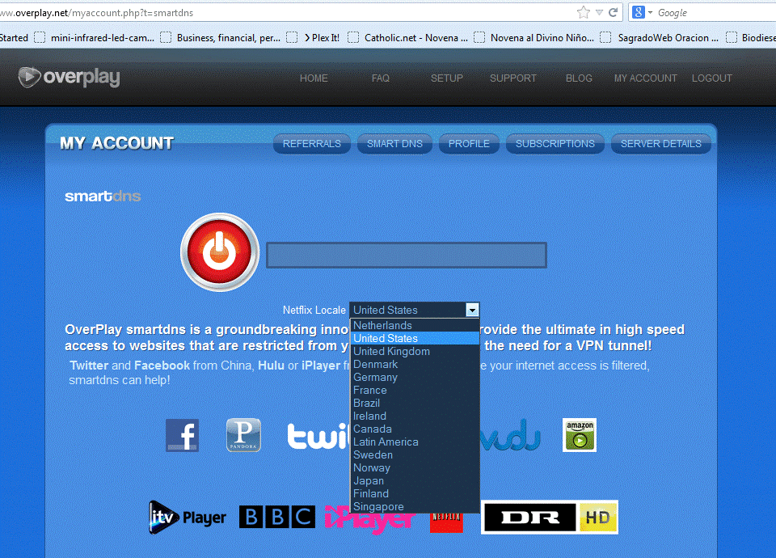Open the URL history dropdown arrow

click(599, 12)
